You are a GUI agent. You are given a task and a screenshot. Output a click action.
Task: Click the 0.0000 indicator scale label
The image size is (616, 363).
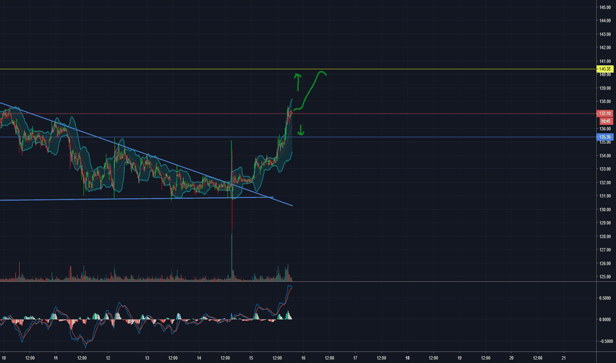tap(605, 319)
